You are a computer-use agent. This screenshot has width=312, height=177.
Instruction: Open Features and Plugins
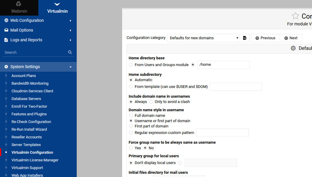coord(29,114)
